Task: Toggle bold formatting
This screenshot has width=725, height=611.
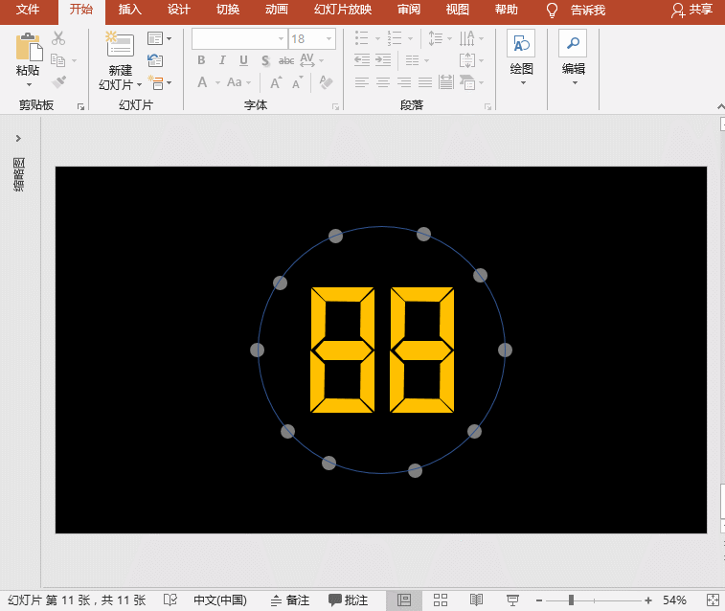Action: [201, 60]
